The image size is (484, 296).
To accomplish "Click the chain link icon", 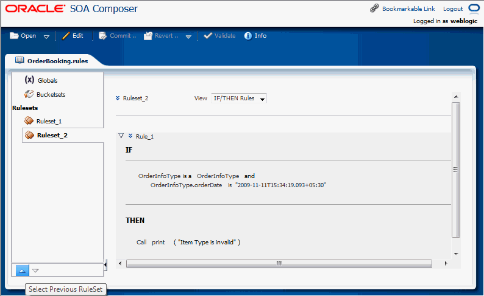I will 374,8.
